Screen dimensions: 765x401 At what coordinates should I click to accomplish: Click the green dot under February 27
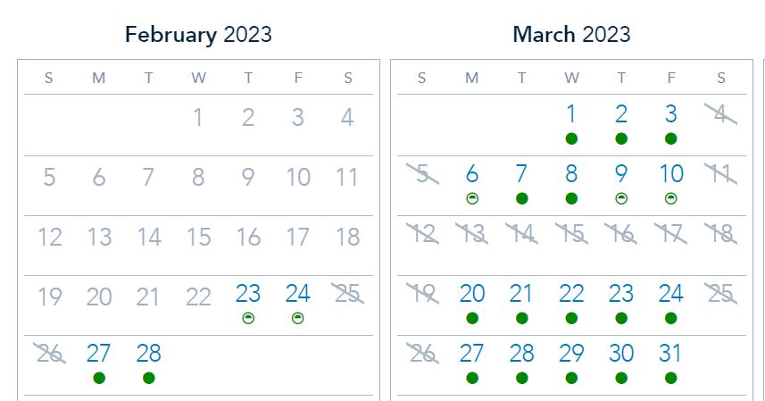(x=99, y=378)
